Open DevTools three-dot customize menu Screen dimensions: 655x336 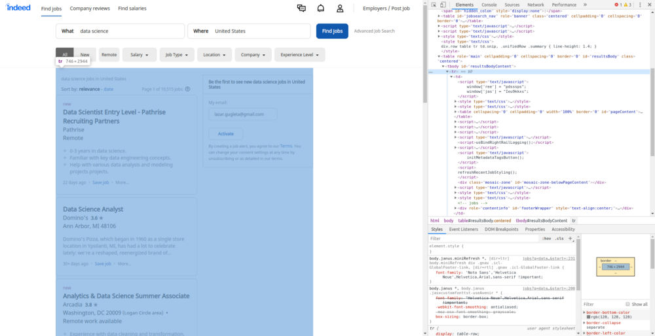pos(640,5)
